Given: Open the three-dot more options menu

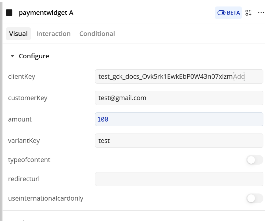Looking at the screenshot, I should pyautogui.click(x=261, y=13).
